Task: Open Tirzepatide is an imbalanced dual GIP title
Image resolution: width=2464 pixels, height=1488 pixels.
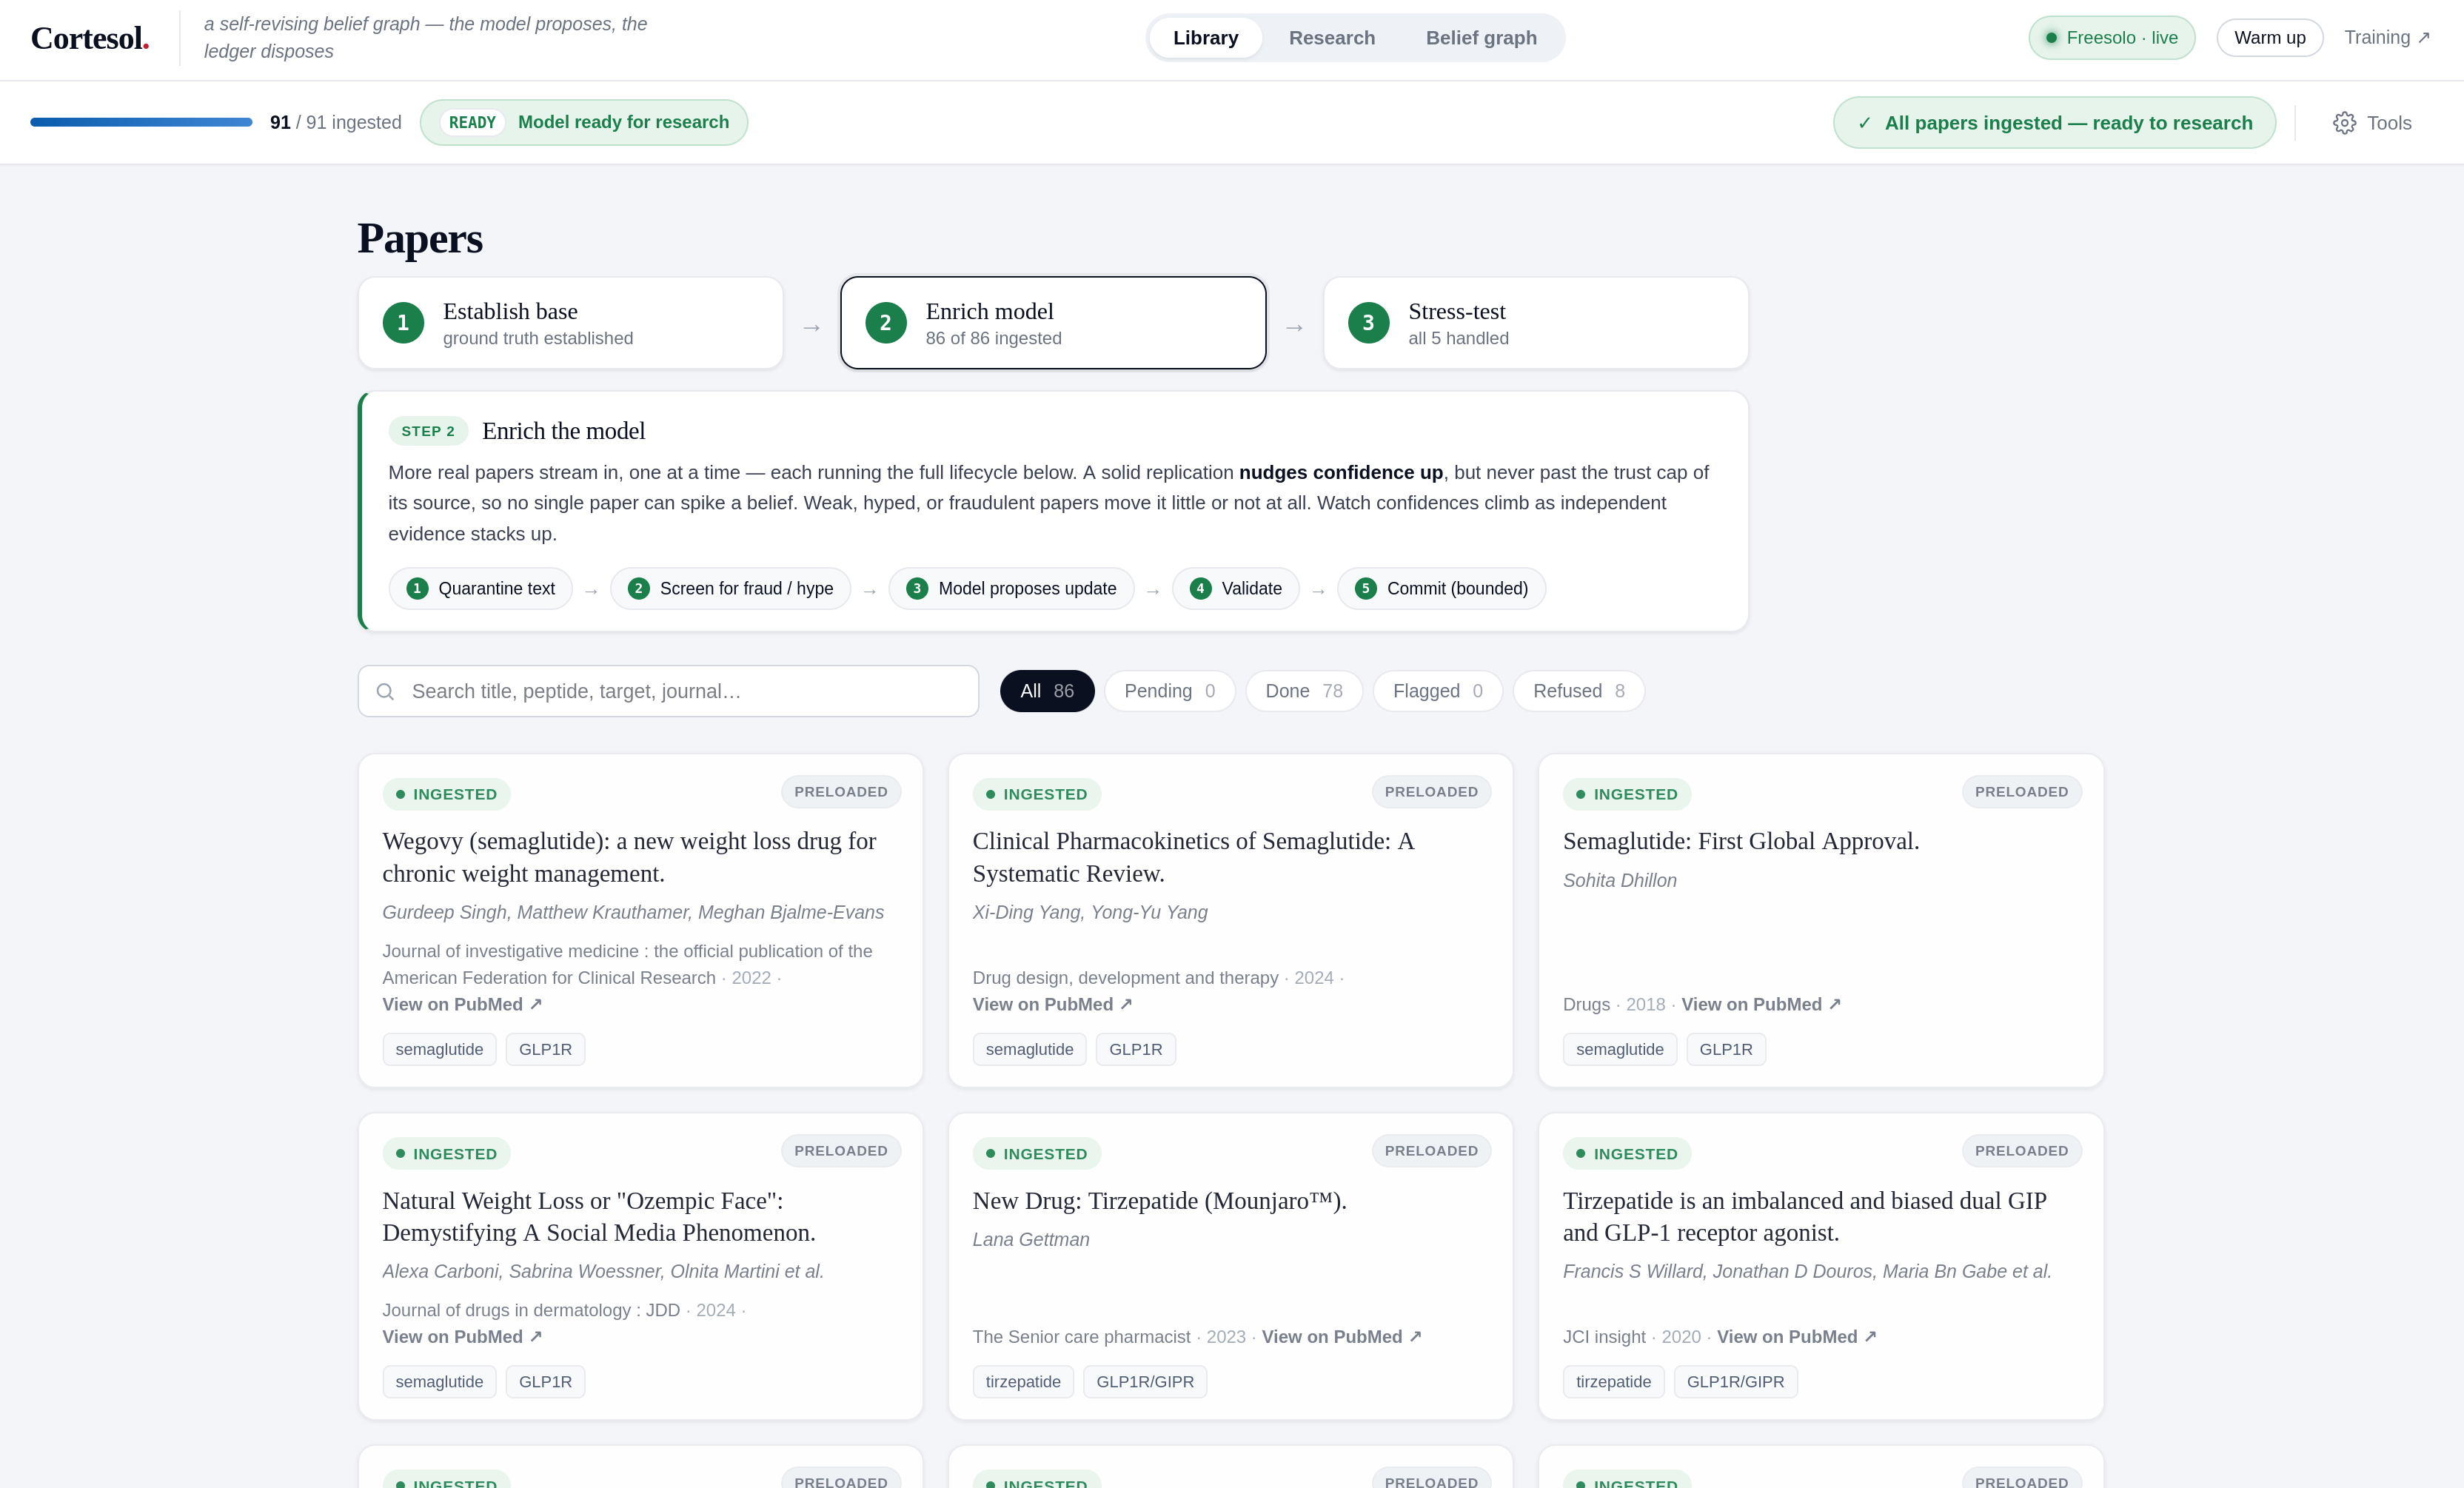Action: (x=1805, y=1217)
